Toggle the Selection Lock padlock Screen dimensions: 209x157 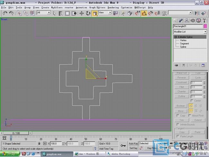point(39,143)
